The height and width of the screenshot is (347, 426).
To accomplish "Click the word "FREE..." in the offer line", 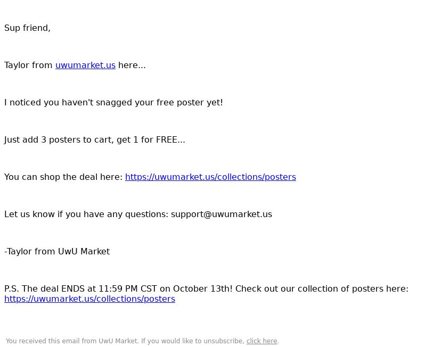I will (x=170, y=140).
